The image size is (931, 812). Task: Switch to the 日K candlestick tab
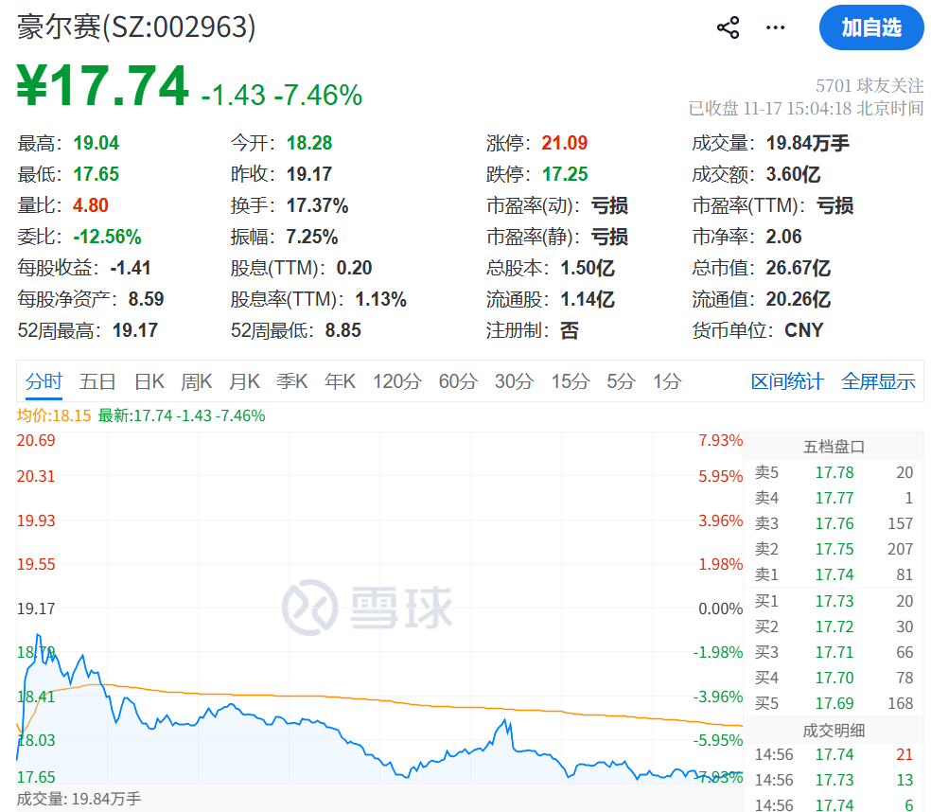[149, 380]
